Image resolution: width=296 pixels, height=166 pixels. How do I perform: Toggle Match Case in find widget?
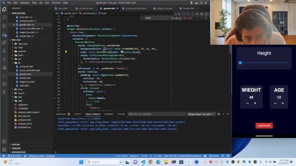coord(173,18)
